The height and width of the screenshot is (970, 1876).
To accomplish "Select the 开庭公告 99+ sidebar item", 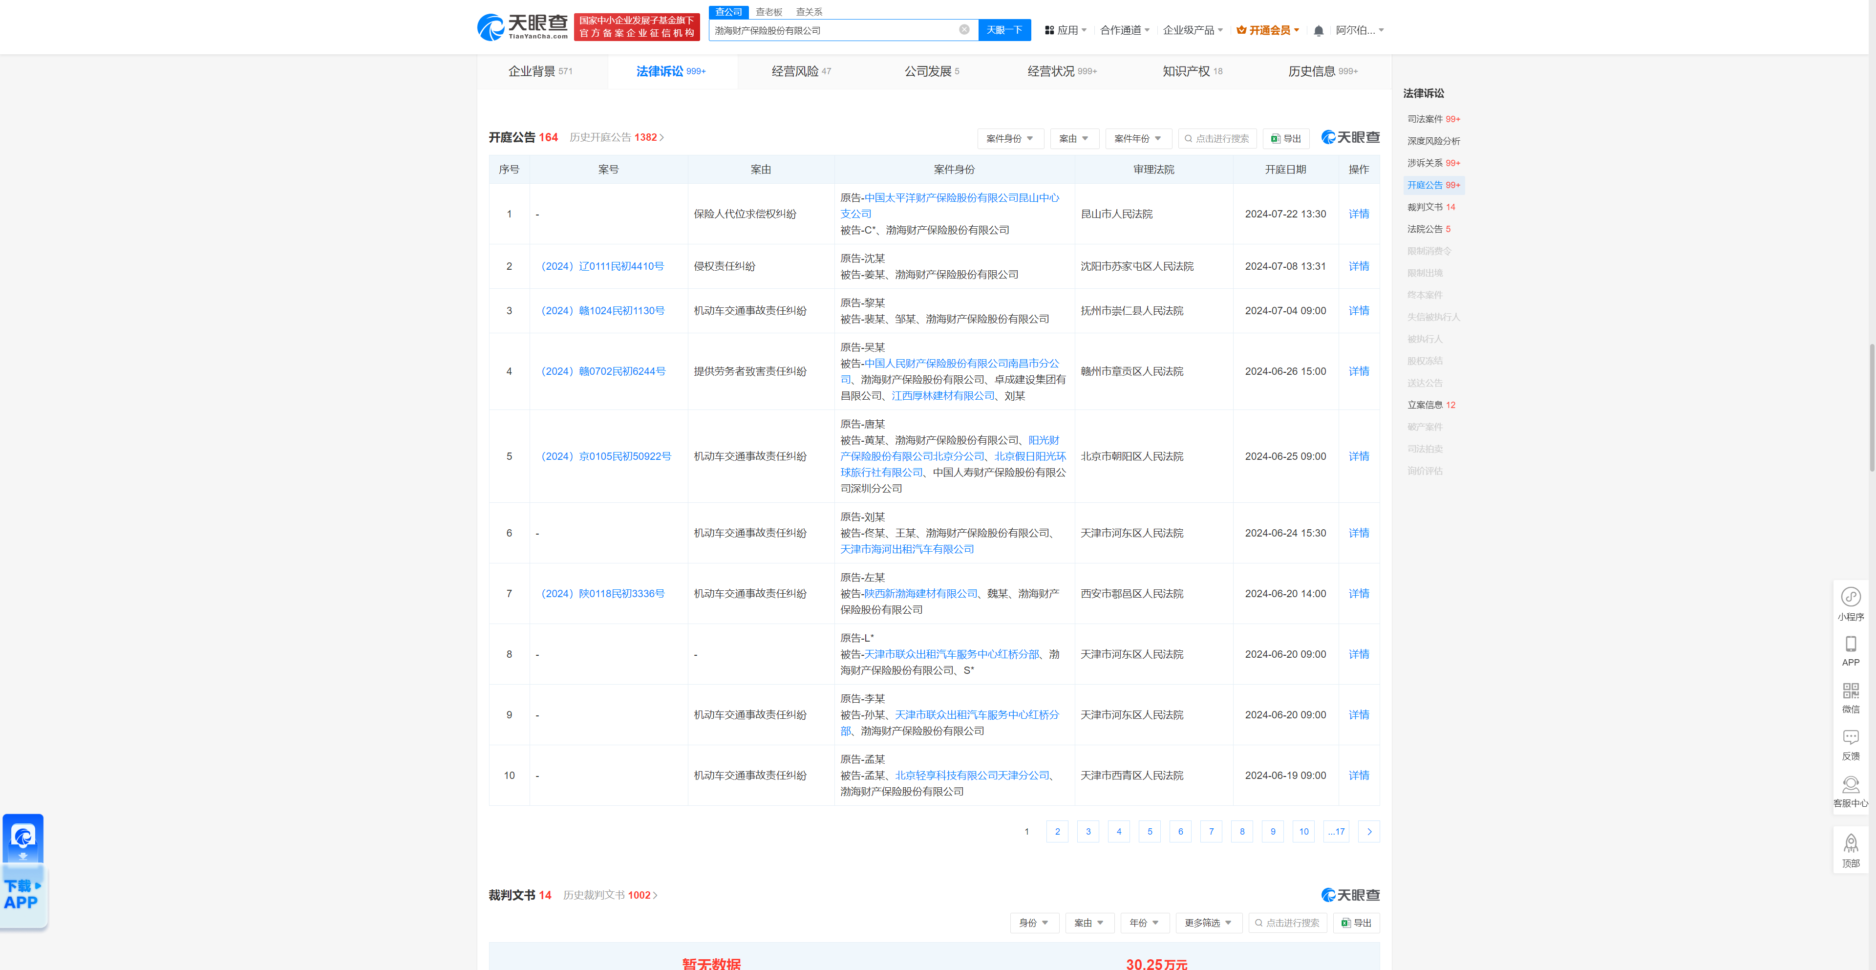I will (1433, 185).
